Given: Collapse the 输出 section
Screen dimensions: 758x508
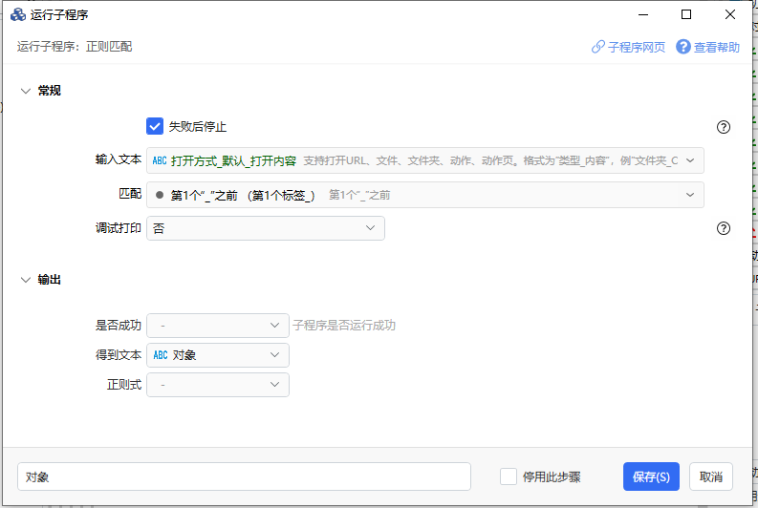Looking at the screenshot, I should (x=25, y=280).
